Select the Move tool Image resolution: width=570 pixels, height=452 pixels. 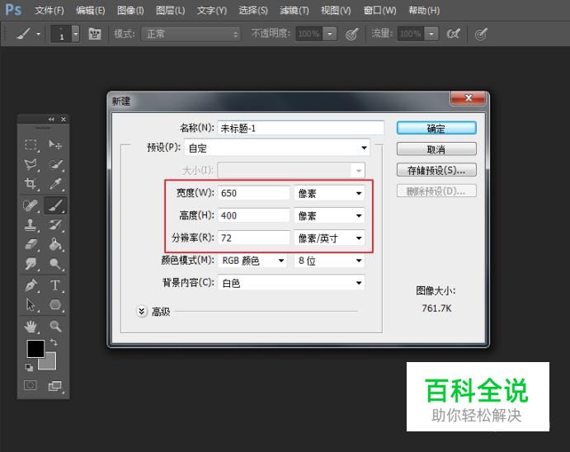[55, 144]
